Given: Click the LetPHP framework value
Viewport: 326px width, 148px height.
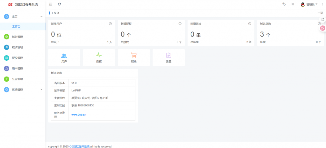Looking at the screenshot, I should 76,91.
